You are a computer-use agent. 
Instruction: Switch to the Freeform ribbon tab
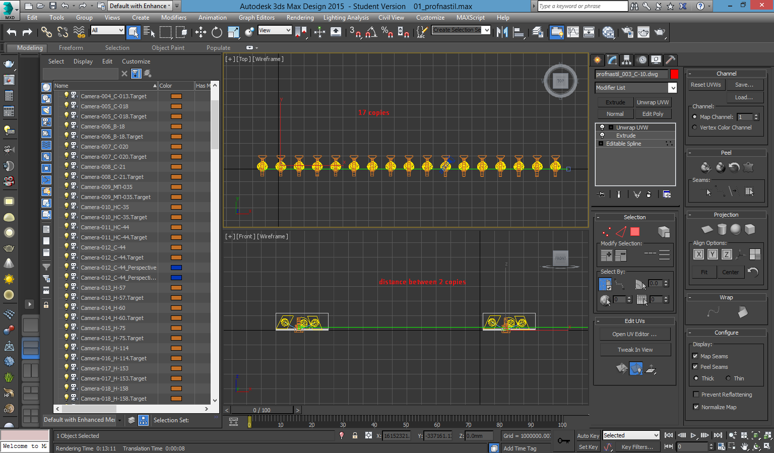click(x=71, y=48)
